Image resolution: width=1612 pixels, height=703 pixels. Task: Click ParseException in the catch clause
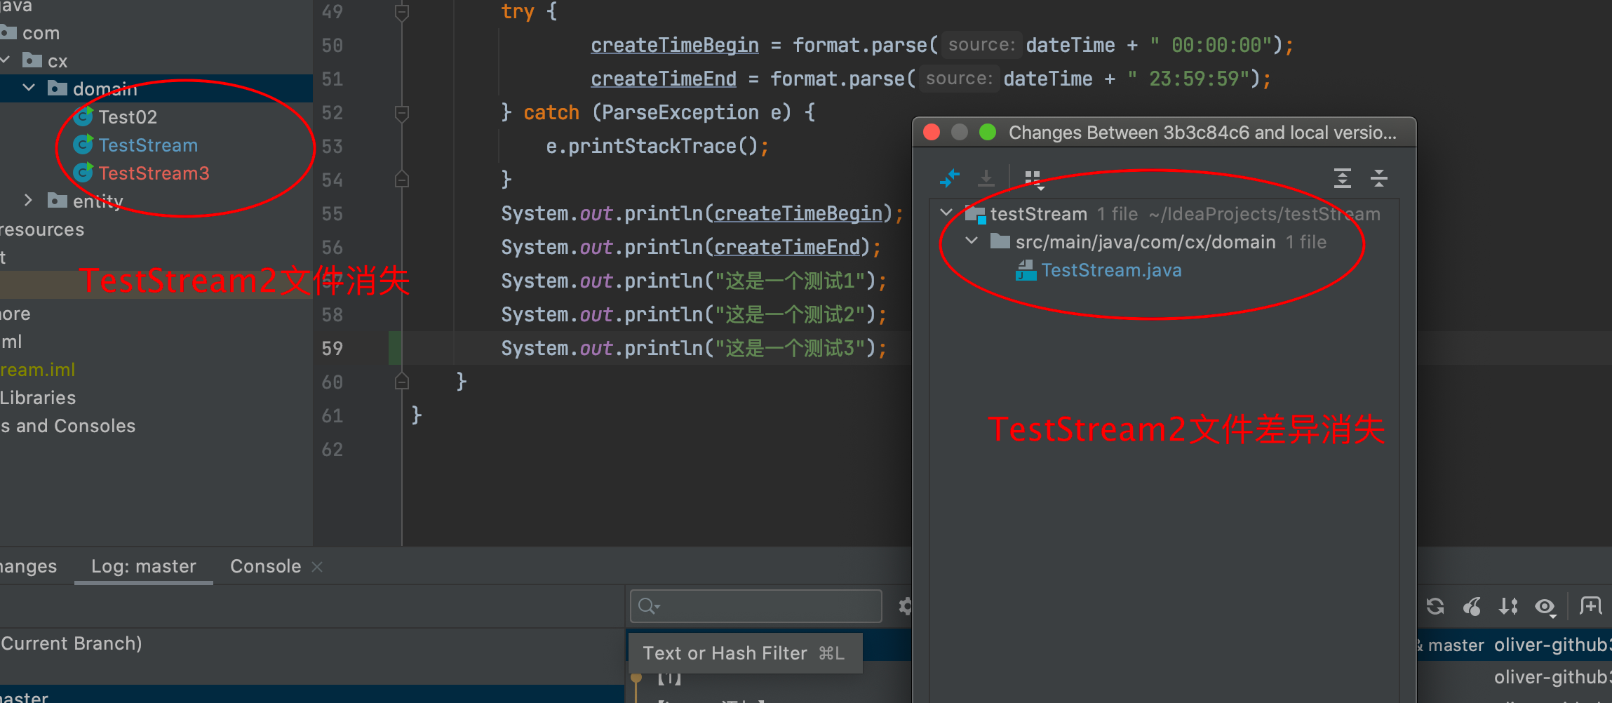click(x=680, y=112)
